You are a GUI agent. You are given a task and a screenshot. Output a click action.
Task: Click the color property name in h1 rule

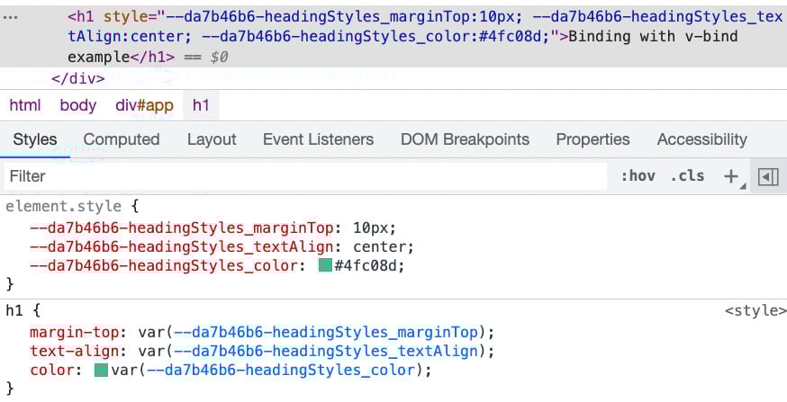[53, 370]
